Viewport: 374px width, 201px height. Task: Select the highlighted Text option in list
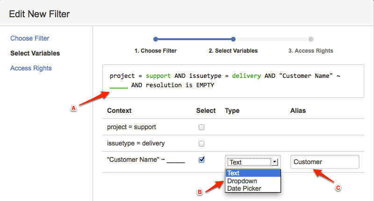[253, 173]
